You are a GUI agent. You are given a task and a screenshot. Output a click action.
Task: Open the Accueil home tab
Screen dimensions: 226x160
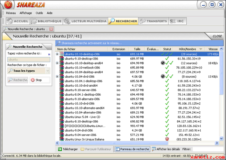point(18,21)
